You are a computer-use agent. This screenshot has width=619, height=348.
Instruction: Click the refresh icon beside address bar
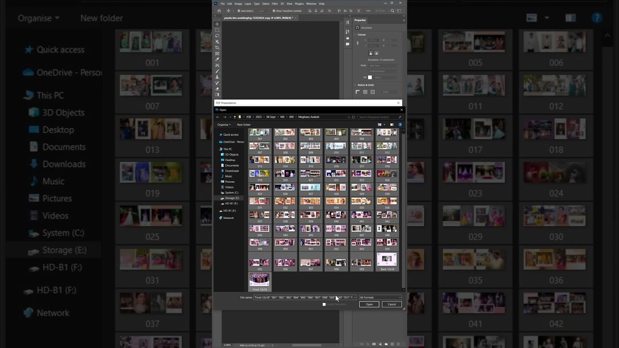click(x=354, y=117)
